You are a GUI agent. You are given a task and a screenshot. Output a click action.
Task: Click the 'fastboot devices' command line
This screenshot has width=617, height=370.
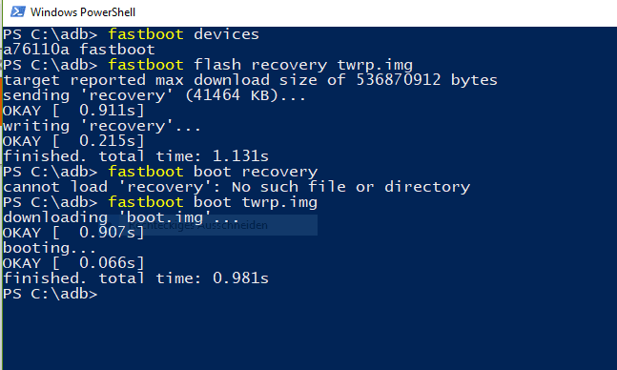pos(131,34)
